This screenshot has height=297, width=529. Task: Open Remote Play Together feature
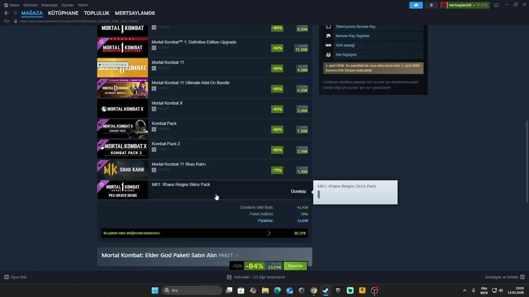pos(353,36)
